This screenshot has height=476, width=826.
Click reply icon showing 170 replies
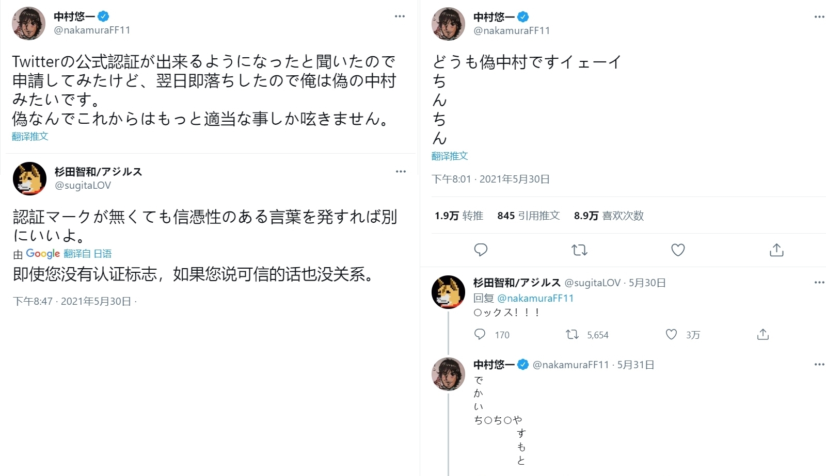480,335
